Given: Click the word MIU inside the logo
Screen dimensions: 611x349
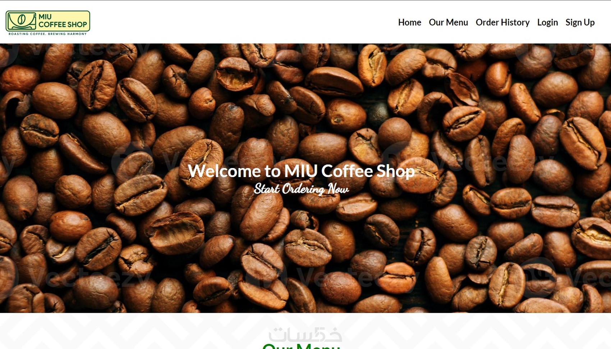Looking at the screenshot, I should coord(45,17).
